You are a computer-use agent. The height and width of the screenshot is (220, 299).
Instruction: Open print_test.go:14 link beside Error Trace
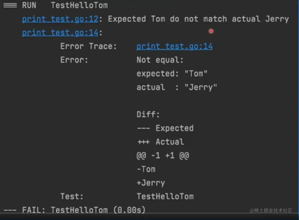(x=174, y=46)
